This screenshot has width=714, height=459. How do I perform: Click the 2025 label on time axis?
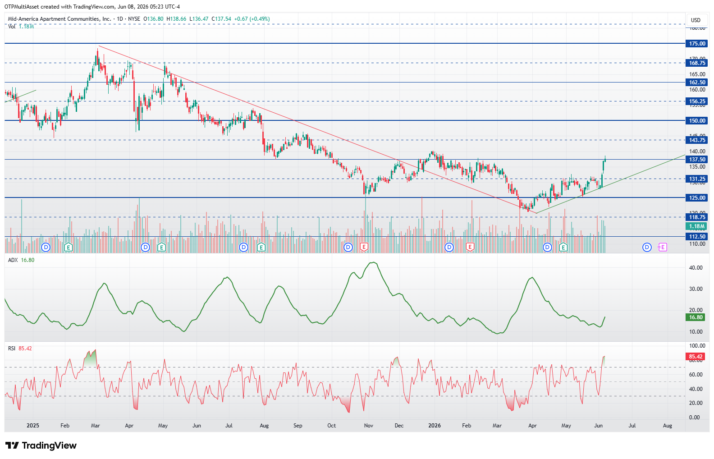click(x=33, y=426)
